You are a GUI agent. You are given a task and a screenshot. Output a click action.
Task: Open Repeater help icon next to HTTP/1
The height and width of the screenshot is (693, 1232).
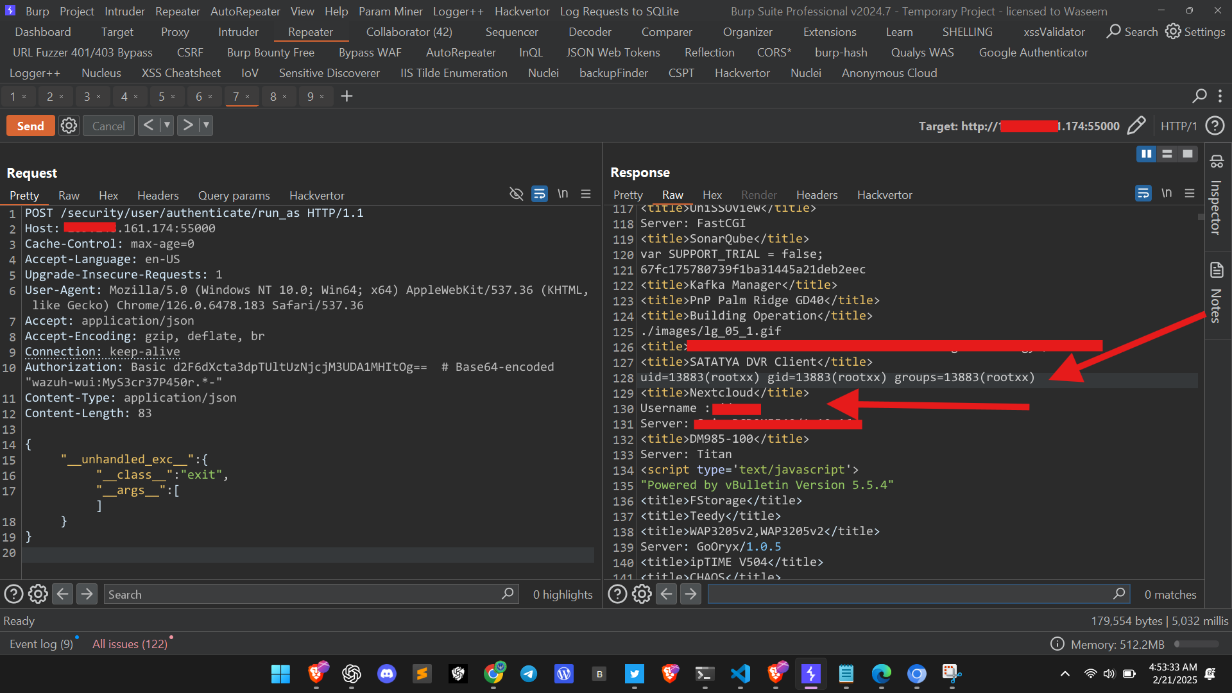pyautogui.click(x=1215, y=126)
